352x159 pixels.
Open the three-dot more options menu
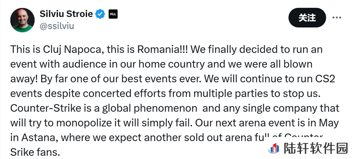337,18
